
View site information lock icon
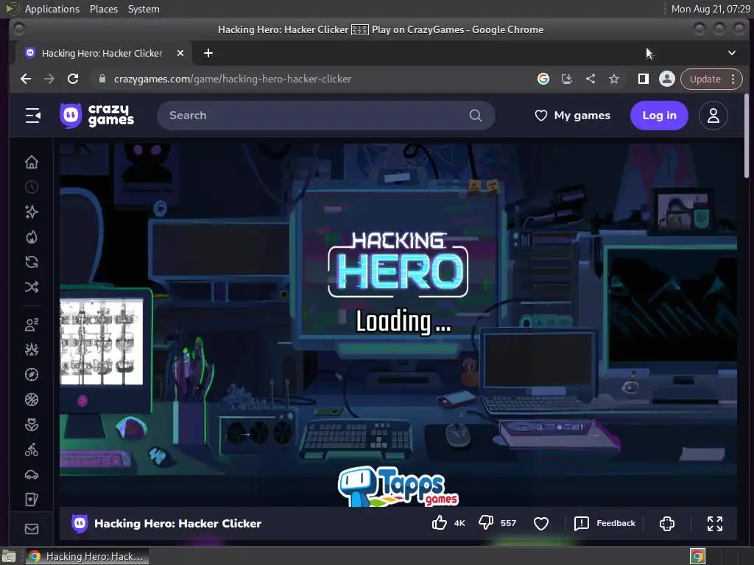(x=102, y=79)
